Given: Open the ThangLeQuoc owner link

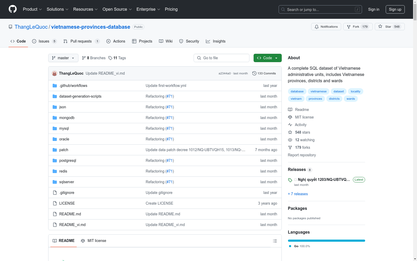Looking at the screenshot, I should click(31, 27).
